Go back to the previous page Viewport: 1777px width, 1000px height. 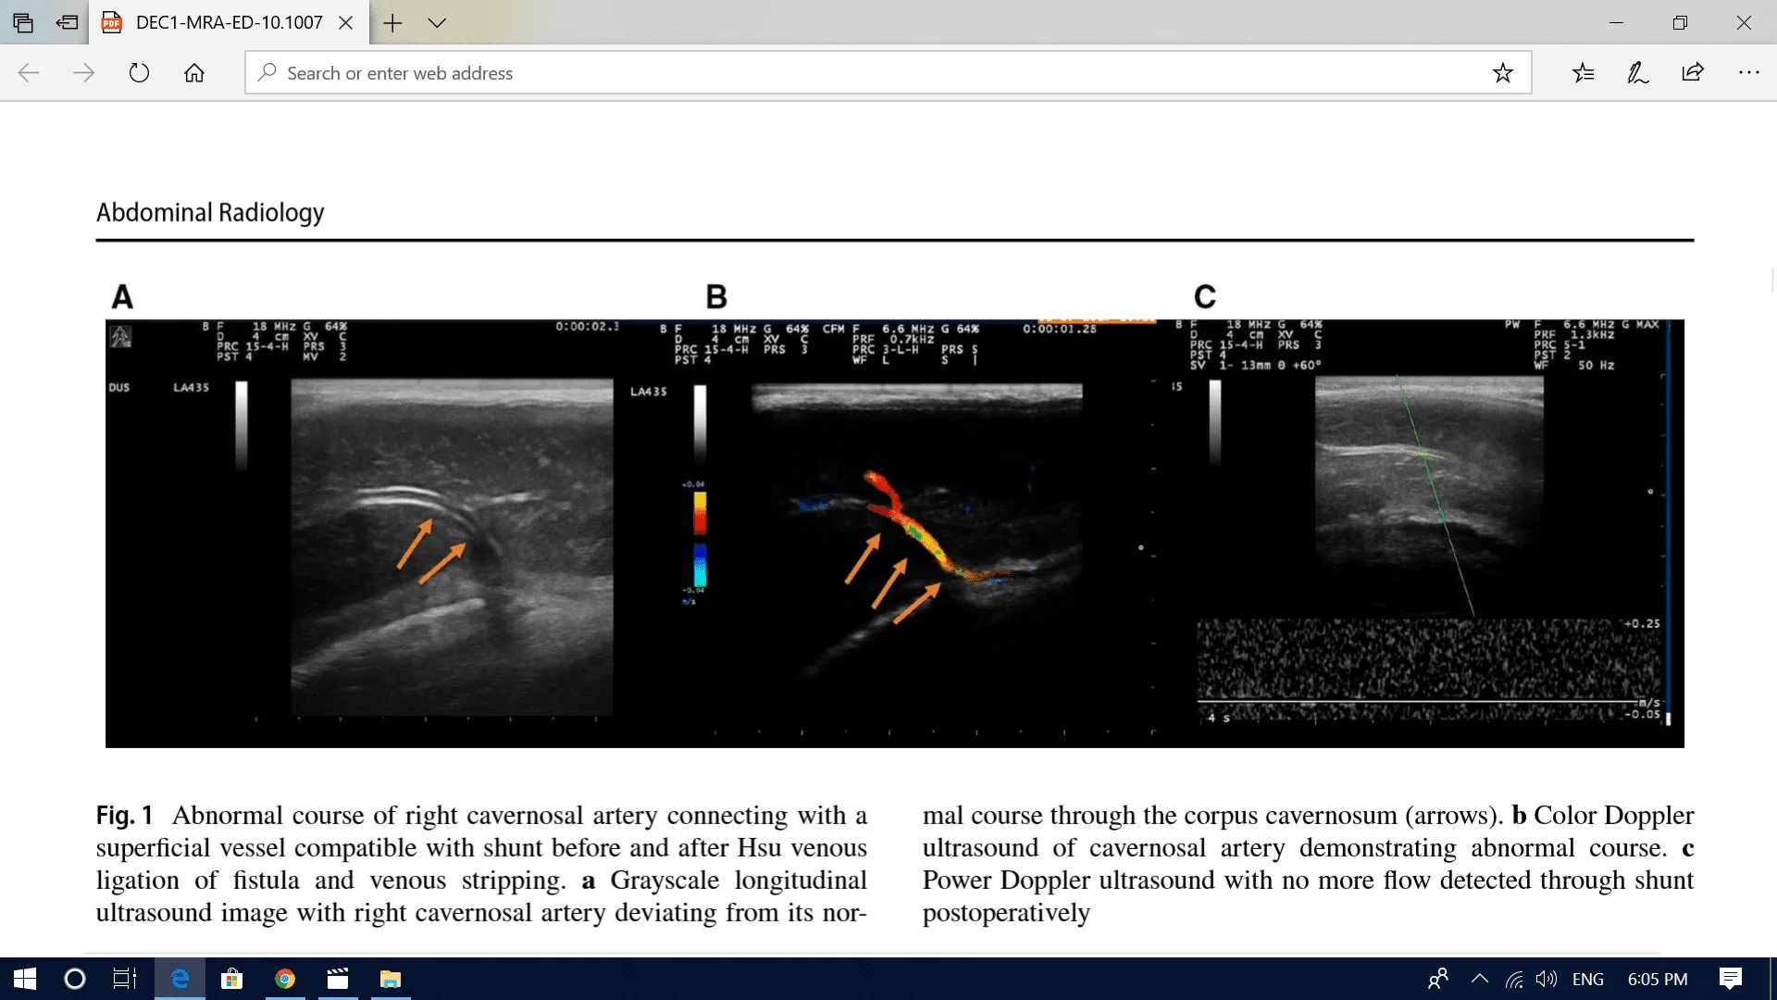29,73
